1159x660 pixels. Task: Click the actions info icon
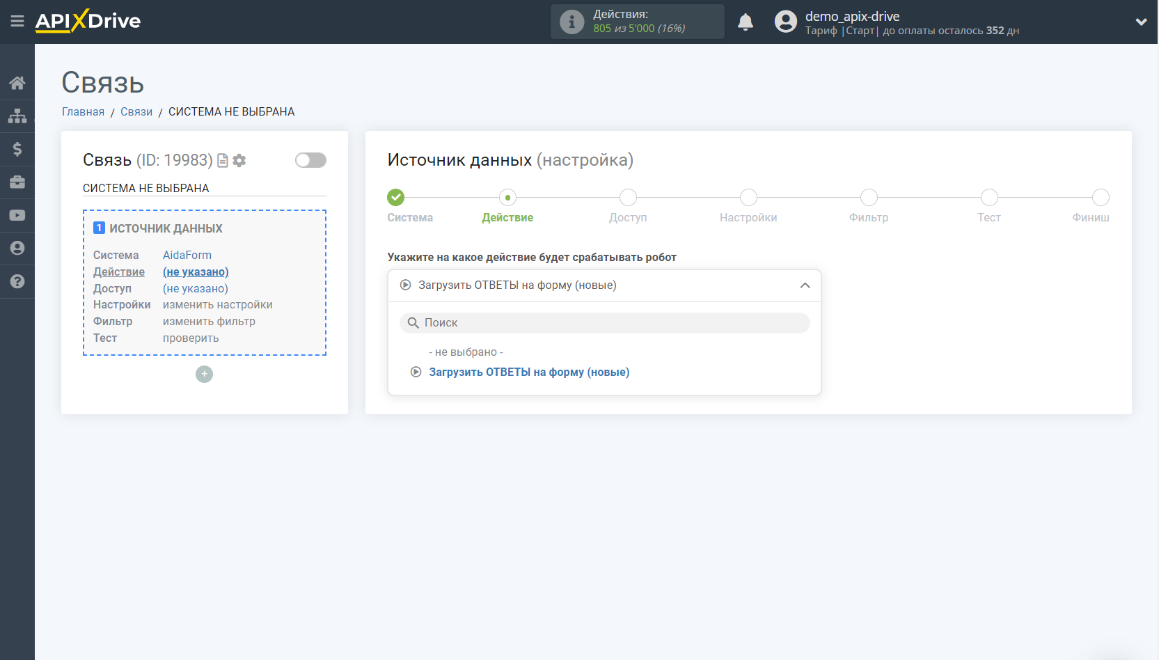pyautogui.click(x=571, y=22)
